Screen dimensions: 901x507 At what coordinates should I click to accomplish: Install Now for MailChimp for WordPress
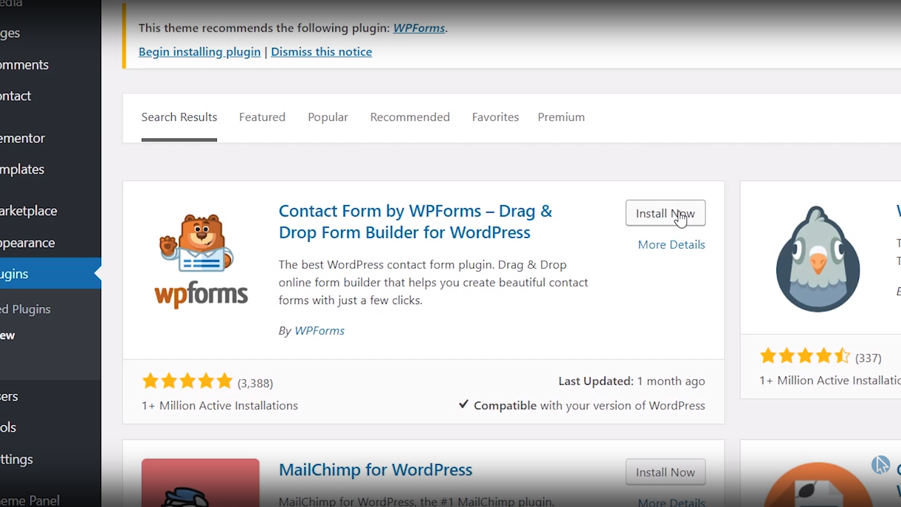[665, 472]
